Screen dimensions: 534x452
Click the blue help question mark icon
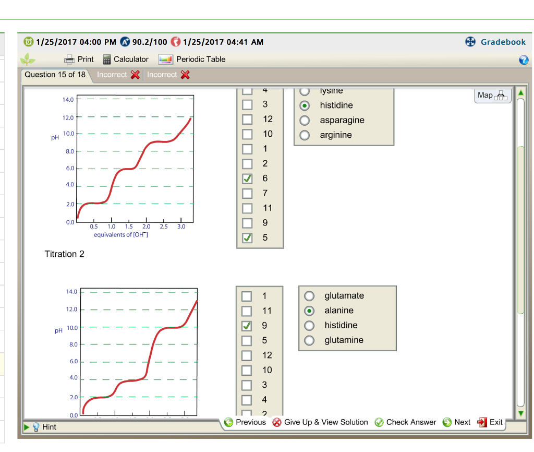tap(524, 60)
